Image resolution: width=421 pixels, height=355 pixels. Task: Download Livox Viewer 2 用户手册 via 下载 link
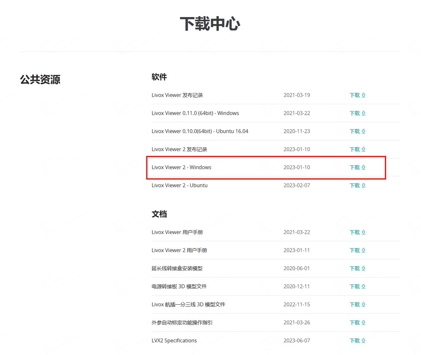[358, 250]
